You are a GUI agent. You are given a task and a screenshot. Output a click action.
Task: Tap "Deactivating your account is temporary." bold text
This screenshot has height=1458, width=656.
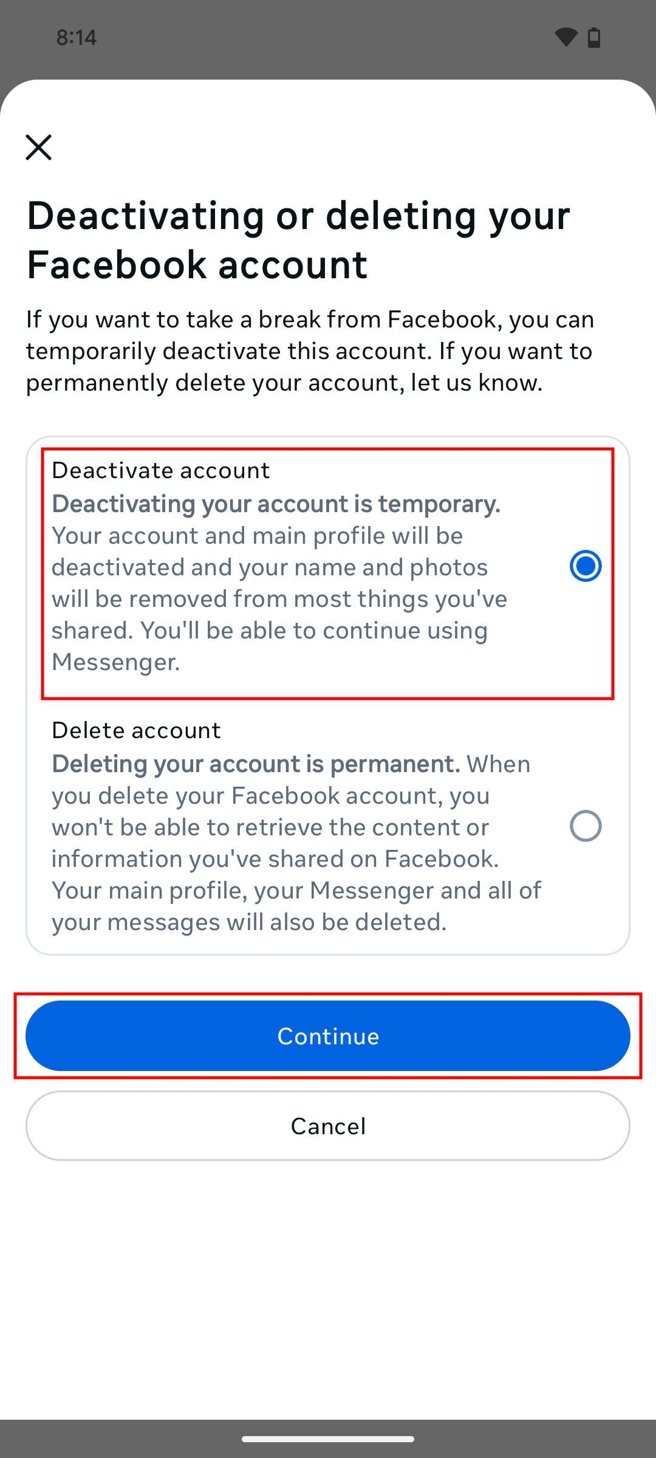tap(276, 504)
